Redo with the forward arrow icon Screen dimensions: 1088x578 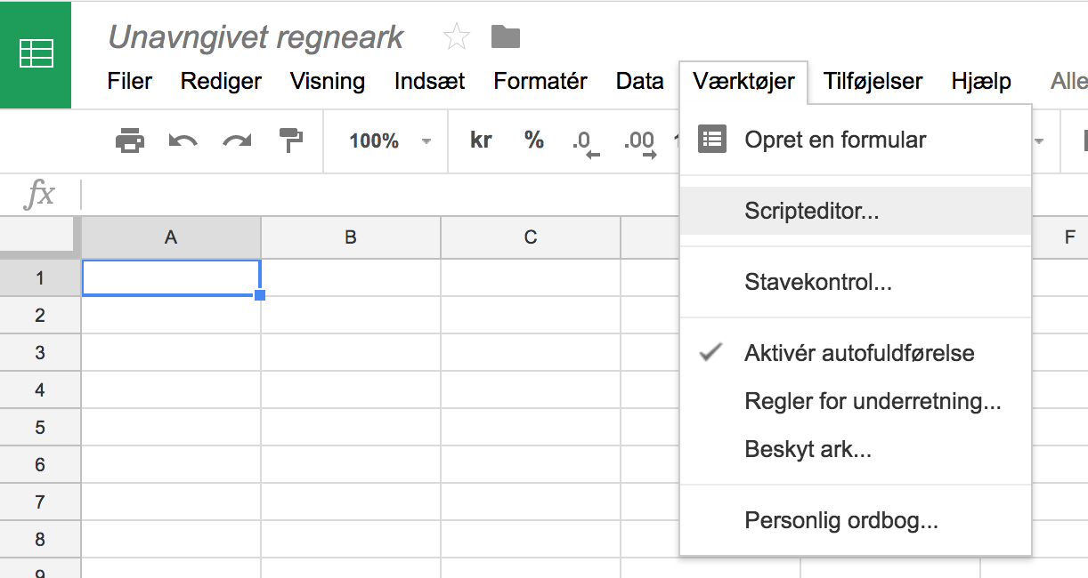click(237, 140)
